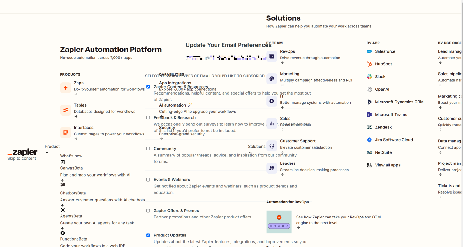463x247 pixels.
Task: Click the View all apps grid icon
Action: tap(369, 165)
